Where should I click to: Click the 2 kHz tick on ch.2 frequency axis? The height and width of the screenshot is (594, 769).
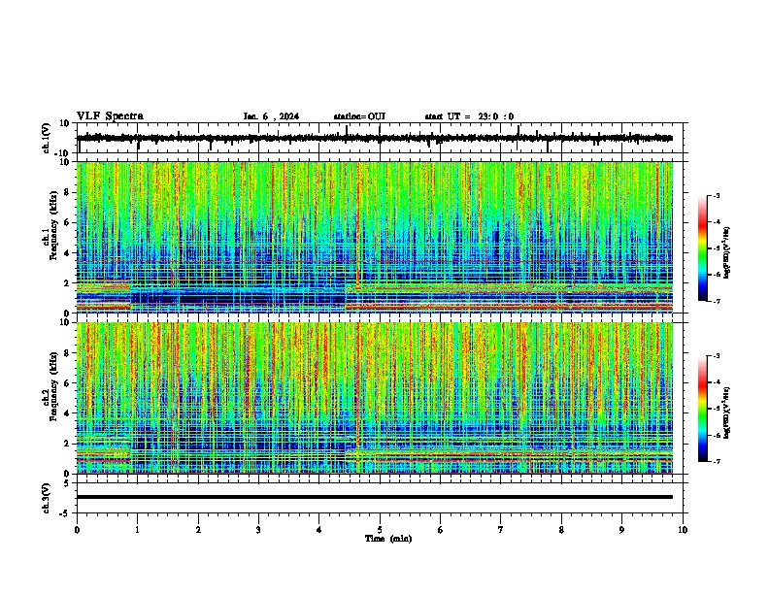pos(68,444)
